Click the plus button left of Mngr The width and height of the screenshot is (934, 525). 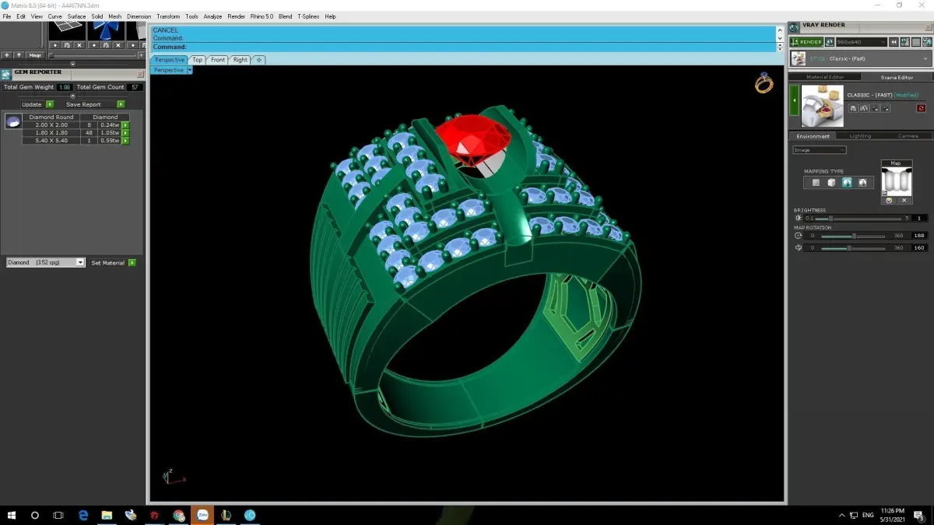(x=7, y=55)
